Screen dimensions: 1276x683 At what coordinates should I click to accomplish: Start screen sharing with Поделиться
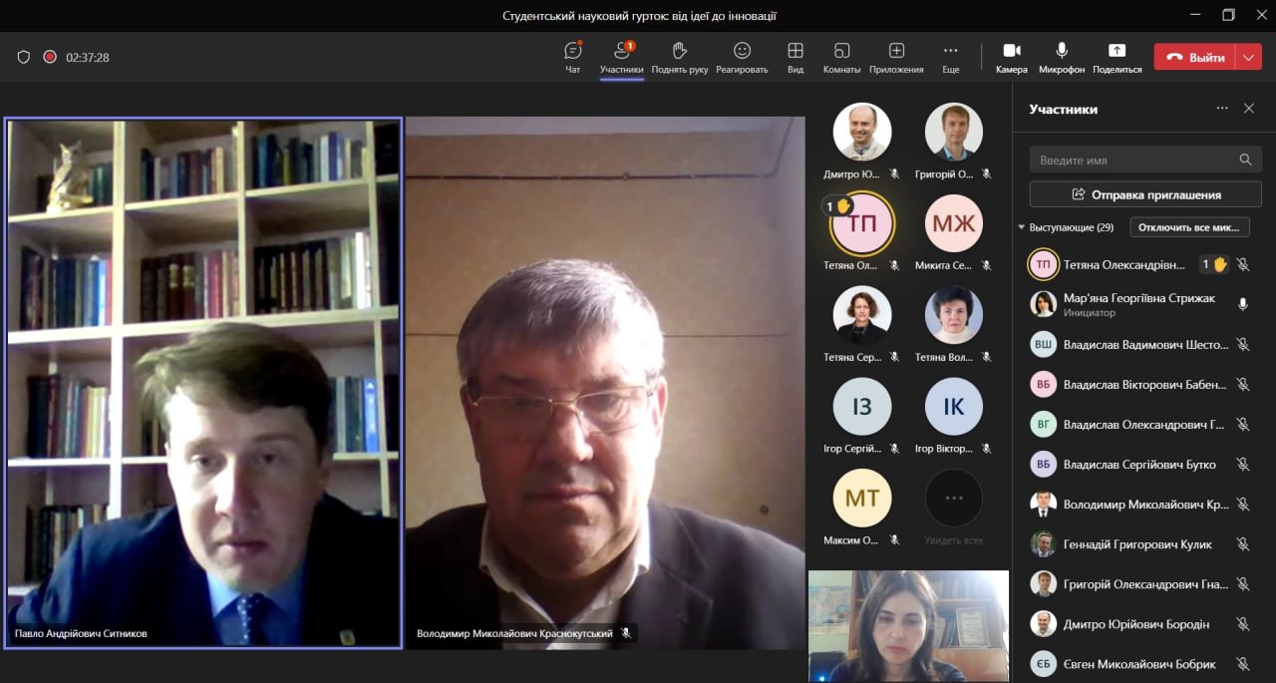tap(1116, 57)
